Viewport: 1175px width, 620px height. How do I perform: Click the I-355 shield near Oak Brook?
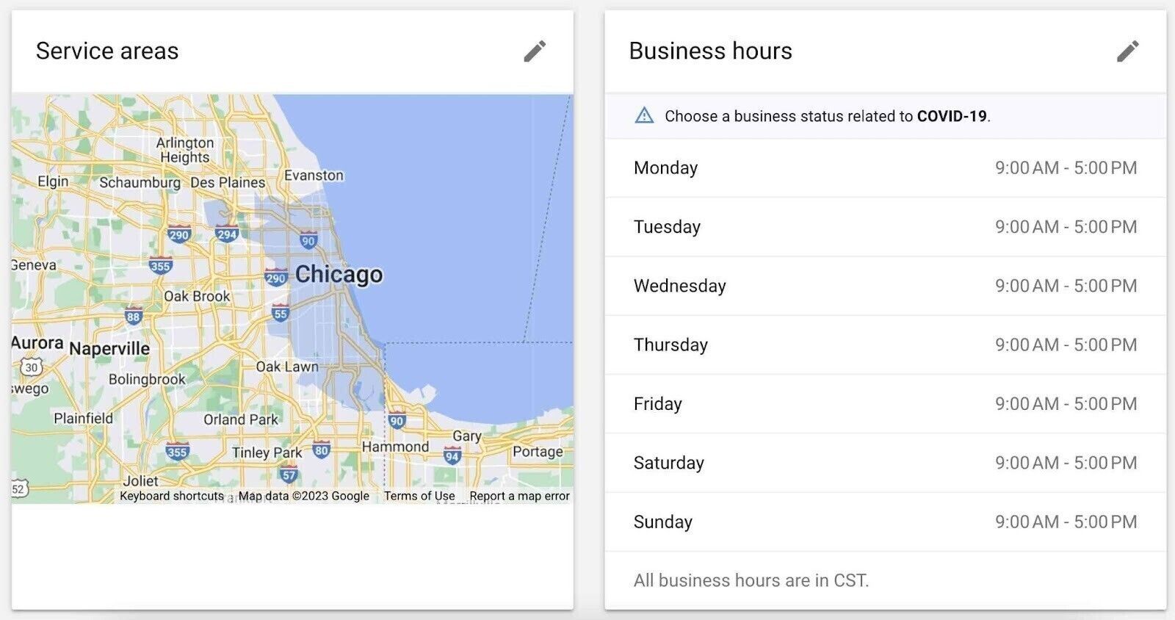point(160,266)
